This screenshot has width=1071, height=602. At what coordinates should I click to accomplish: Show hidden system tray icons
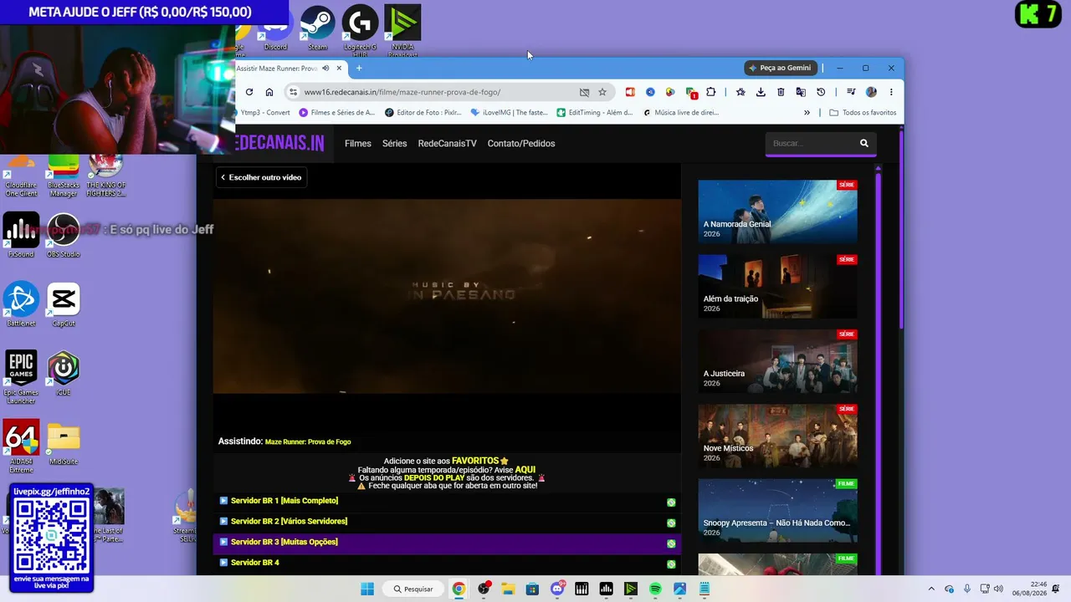click(x=931, y=589)
